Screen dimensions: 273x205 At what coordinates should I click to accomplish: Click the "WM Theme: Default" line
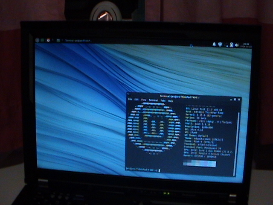click(x=196, y=136)
